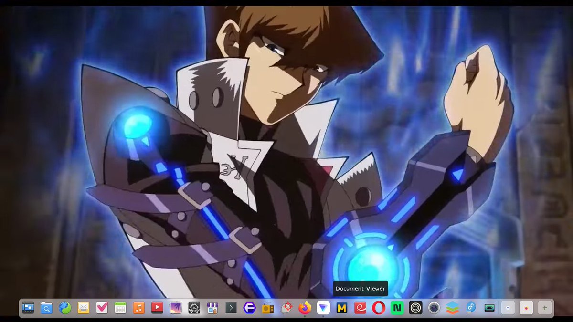
Task: Open the cassette tape app icon
Action: (x=489, y=308)
